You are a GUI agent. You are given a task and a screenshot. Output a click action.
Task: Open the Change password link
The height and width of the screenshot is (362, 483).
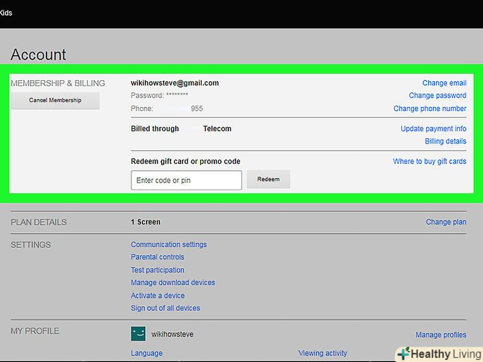[x=437, y=96]
